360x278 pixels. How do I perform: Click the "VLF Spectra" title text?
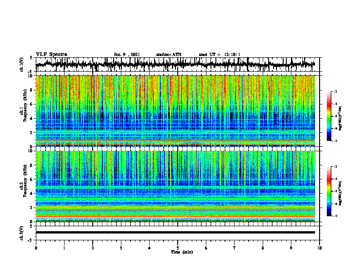[51, 55]
